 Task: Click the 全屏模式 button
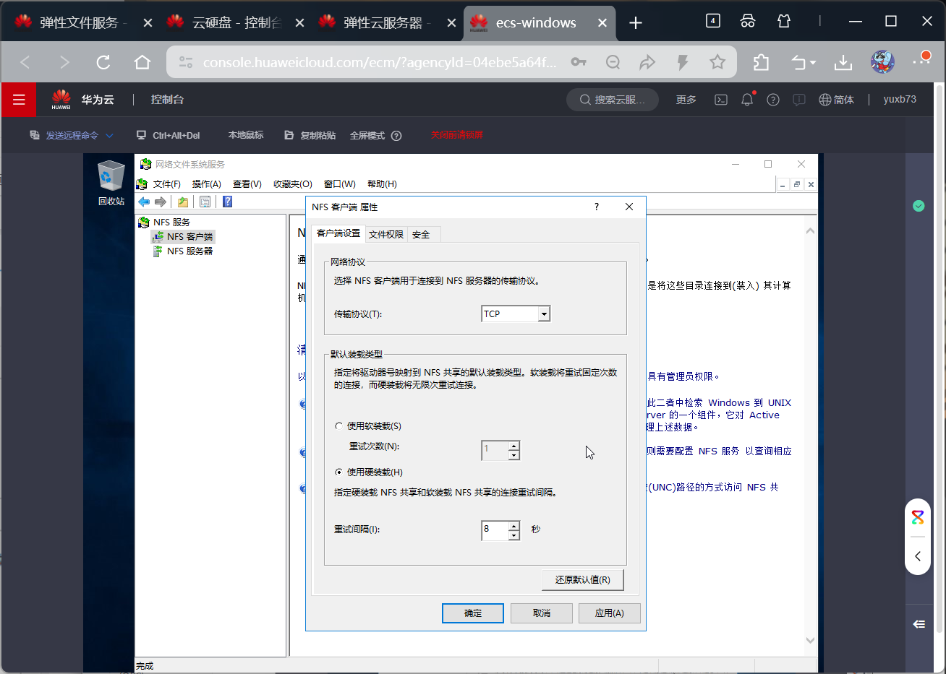(x=367, y=135)
